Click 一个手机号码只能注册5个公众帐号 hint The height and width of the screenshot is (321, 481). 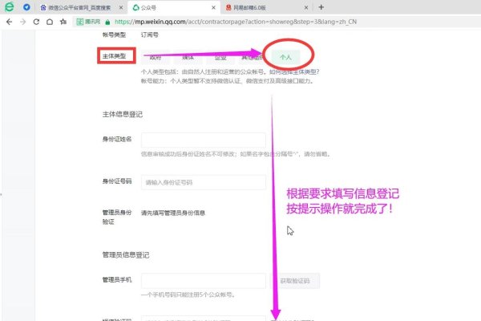188,295
